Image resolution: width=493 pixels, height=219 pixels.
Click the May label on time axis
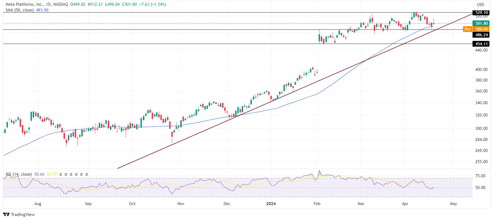tap(453, 204)
